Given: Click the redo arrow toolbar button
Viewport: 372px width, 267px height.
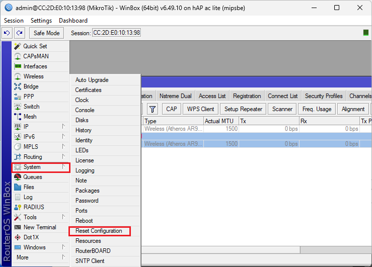Looking at the screenshot, I should pos(20,33).
